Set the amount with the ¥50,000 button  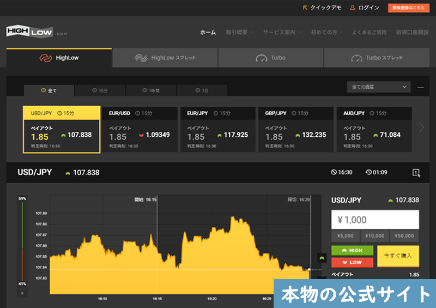pyautogui.click(x=404, y=236)
